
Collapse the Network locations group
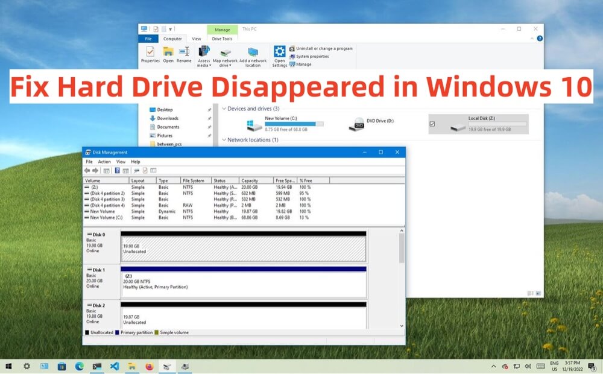pyautogui.click(x=224, y=140)
